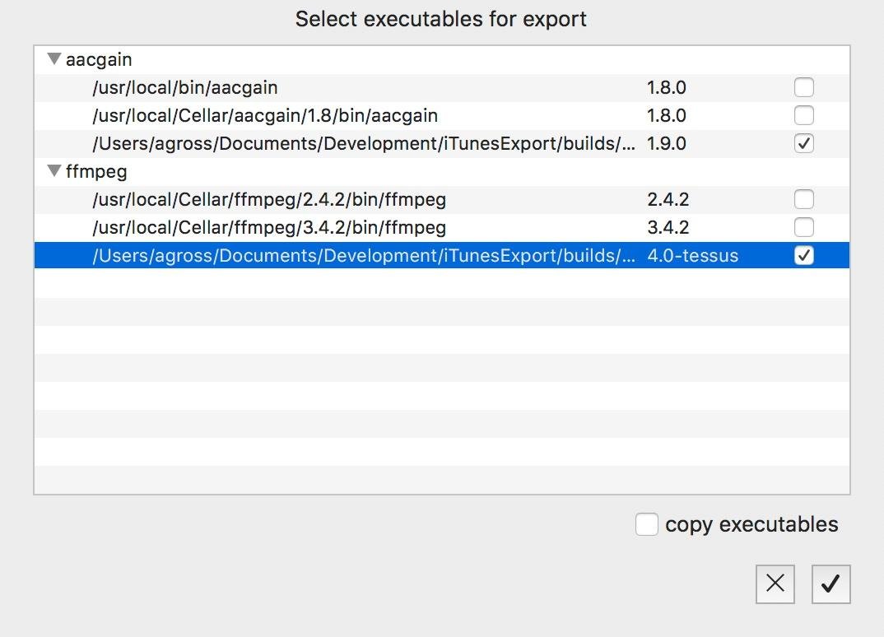
Task: Select the /usr/local/bin/aacgain row
Action: click(185, 87)
